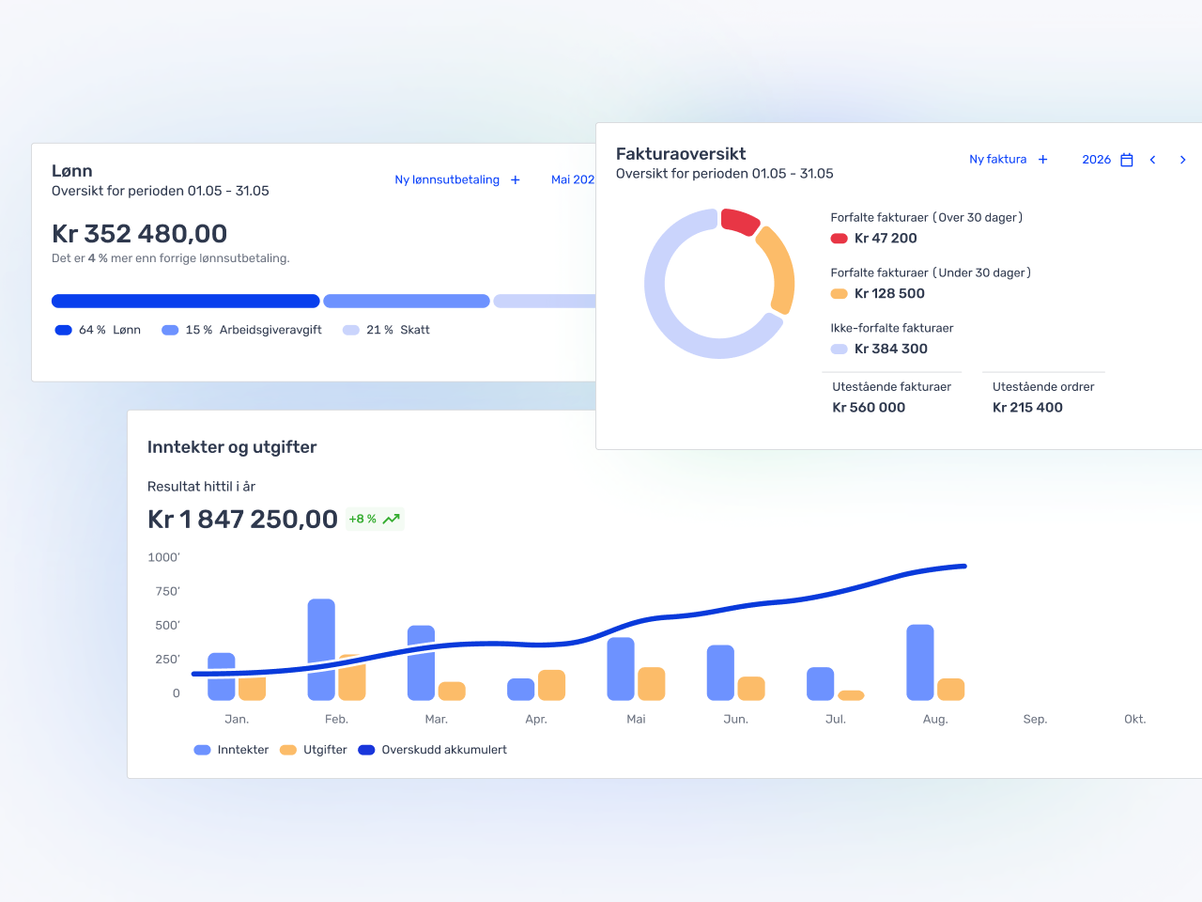The height and width of the screenshot is (902, 1202).
Task: Click the Arbeidsgiveravgift medium-blue bar segment
Action: (x=407, y=302)
